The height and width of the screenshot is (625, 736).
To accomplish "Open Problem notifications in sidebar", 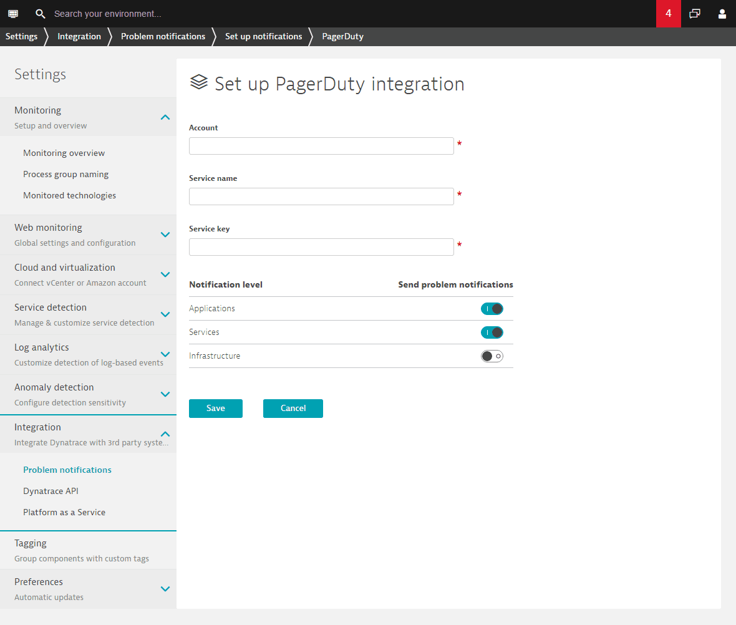I will [x=67, y=470].
